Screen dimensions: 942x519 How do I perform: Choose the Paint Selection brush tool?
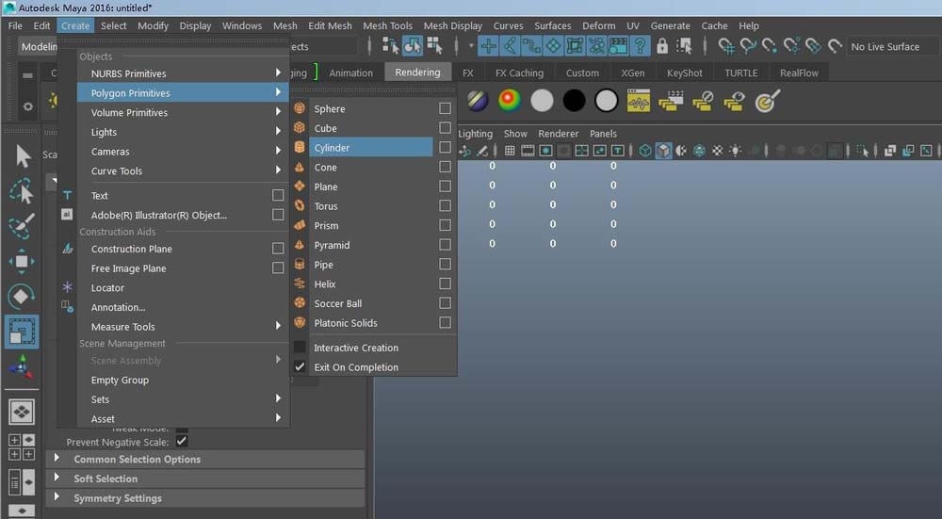click(x=22, y=227)
